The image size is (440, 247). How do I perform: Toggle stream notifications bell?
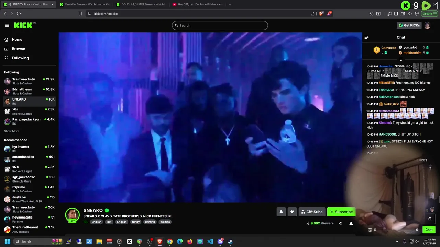pyautogui.click(x=281, y=212)
